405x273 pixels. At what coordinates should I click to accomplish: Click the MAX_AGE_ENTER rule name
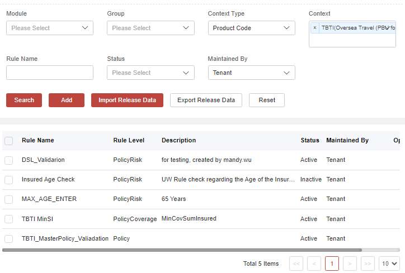point(49,199)
